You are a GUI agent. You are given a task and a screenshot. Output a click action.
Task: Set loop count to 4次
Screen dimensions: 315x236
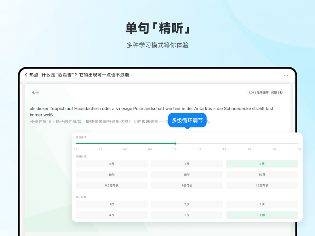click(x=112, y=215)
